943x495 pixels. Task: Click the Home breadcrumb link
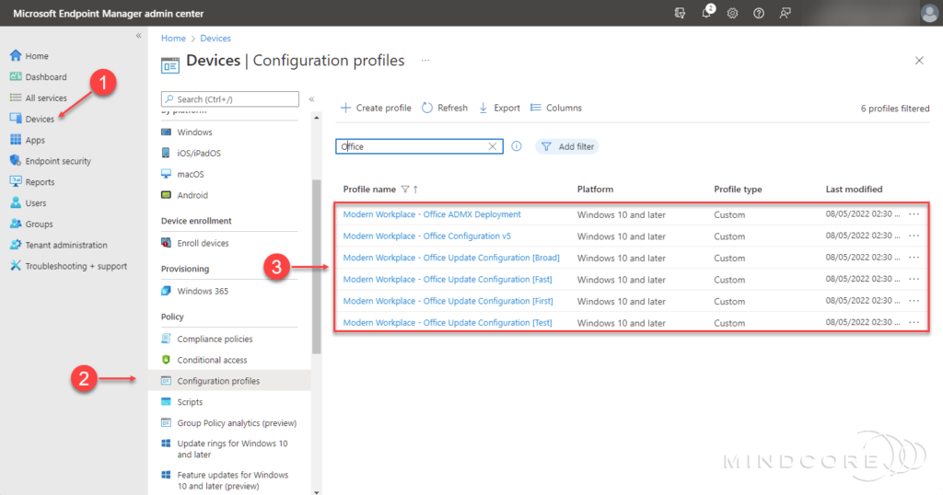click(173, 38)
